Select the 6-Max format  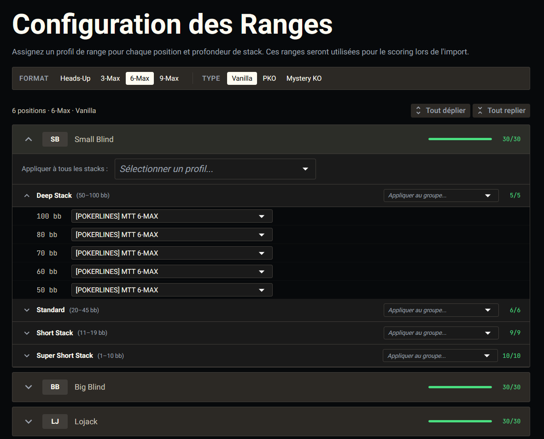140,78
